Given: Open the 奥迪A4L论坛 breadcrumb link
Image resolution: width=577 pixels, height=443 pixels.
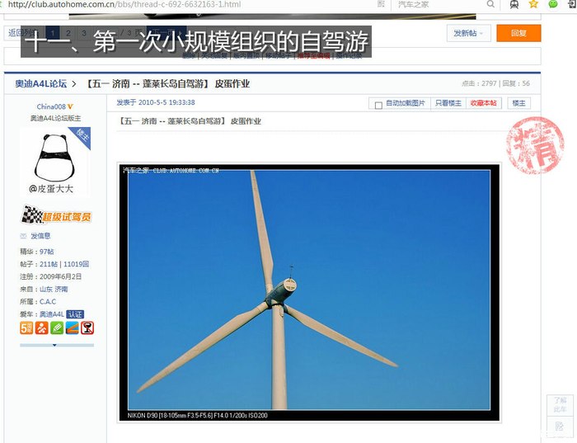Looking at the screenshot, I should click(x=40, y=83).
